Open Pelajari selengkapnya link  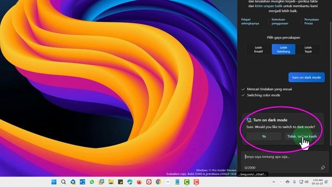[x=250, y=21]
